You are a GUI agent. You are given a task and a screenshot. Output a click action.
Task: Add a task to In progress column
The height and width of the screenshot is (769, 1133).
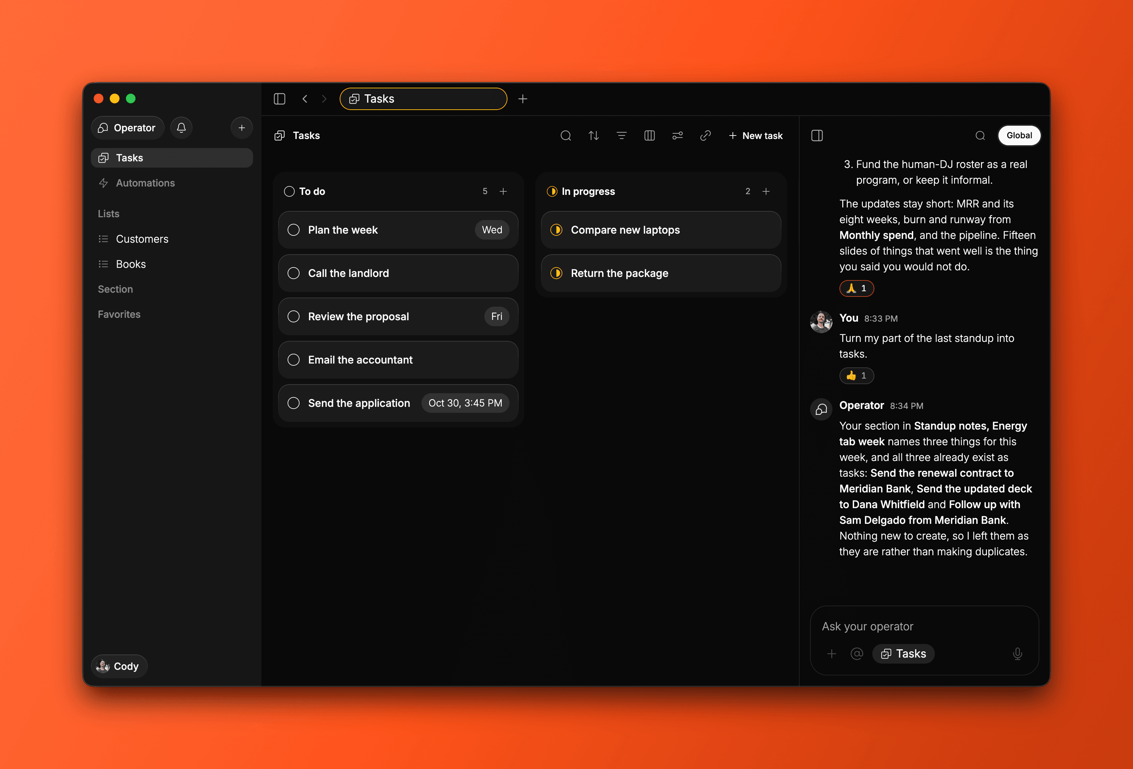pyautogui.click(x=766, y=191)
